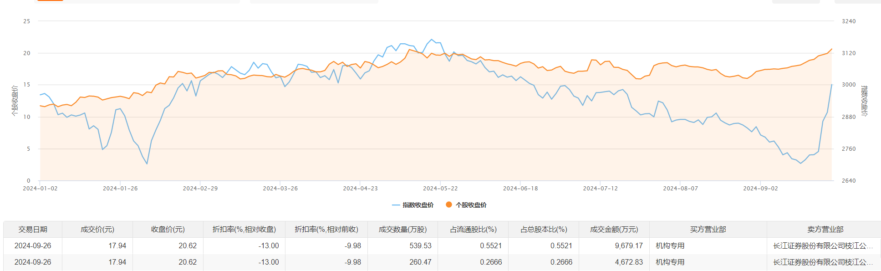The image size is (881, 271).
Task: Click the 4,672.83 transaction amount cell
Action: (x=629, y=262)
